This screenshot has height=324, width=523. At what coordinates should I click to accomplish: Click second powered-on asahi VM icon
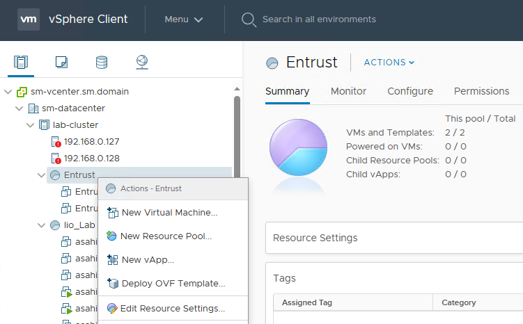tap(66, 309)
